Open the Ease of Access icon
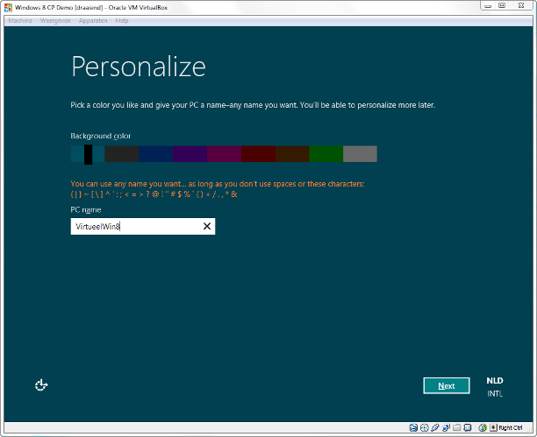The height and width of the screenshot is (437, 537). click(x=41, y=385)
